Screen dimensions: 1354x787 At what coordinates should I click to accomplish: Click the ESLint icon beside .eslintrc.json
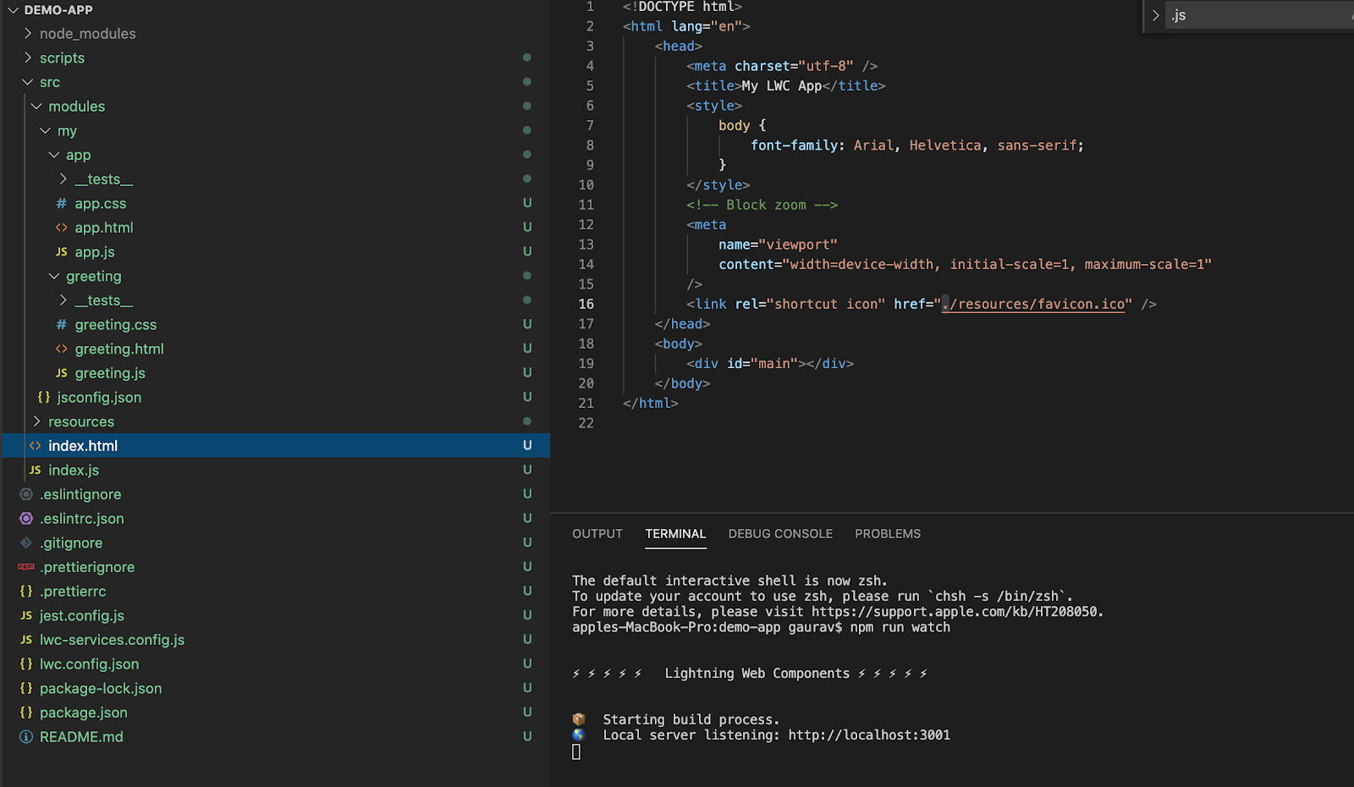pyautogui.click(x=26, y=519)
